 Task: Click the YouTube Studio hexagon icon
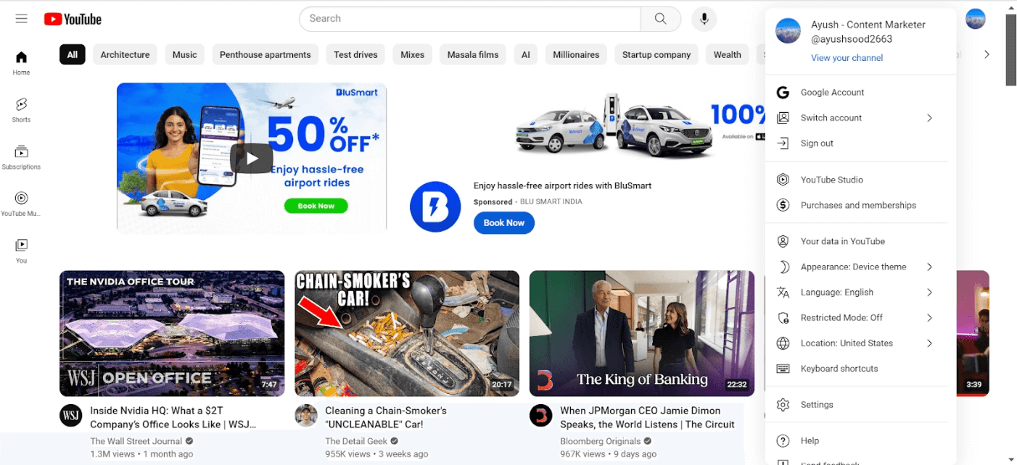(783, 180)
